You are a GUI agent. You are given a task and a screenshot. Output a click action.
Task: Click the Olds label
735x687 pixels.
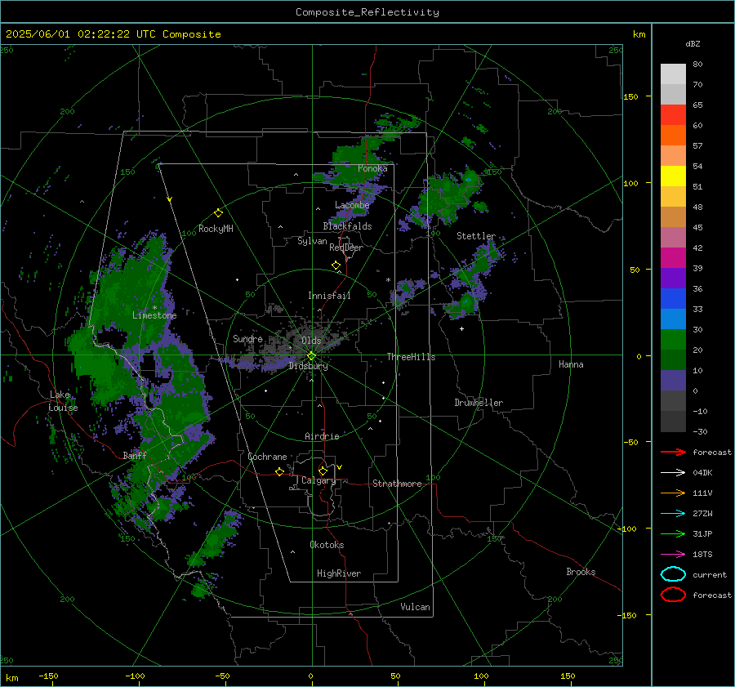tap(311, 341)
